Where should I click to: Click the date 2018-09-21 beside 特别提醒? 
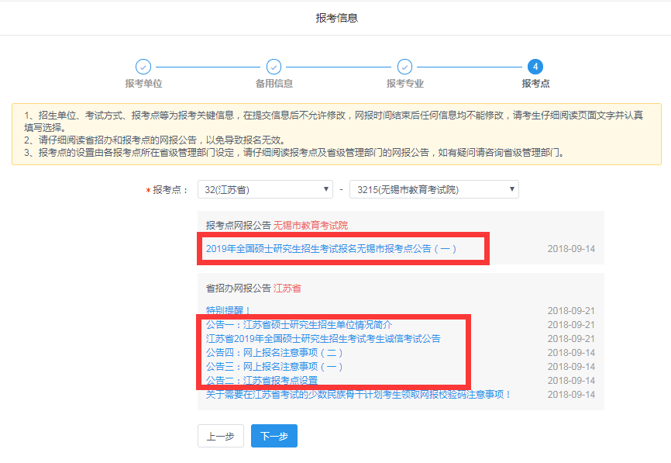pyautogui.click(x=571, y=311)
